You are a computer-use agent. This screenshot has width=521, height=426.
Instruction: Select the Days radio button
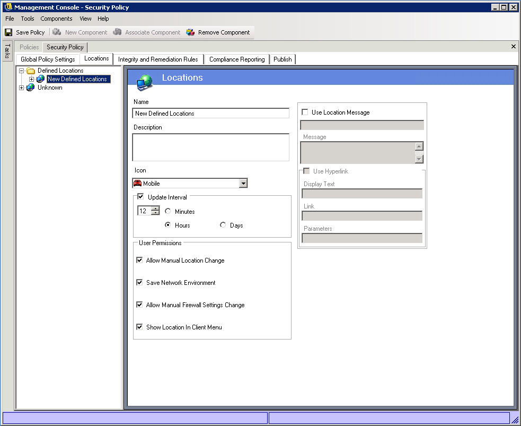coord(223,225)
